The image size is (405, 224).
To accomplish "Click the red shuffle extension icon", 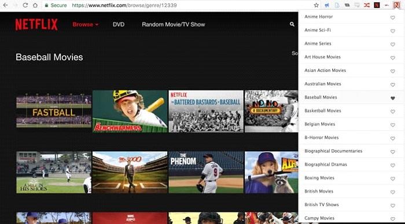I will pyautogui.click(x=367, y=5).
